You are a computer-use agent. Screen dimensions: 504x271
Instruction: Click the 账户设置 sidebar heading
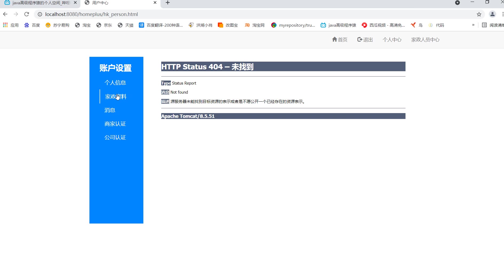click(x=116, y=68)
